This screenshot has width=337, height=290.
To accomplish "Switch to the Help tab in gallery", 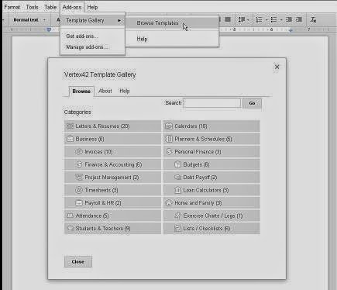I will point(125,91).
